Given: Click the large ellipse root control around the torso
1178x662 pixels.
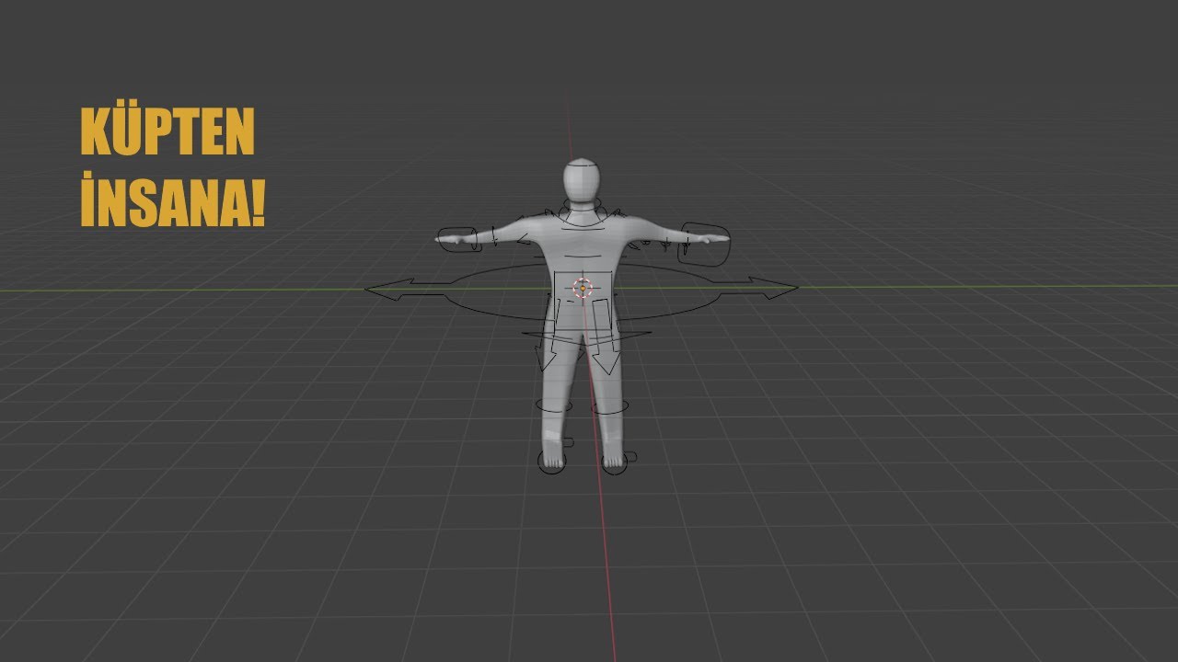Looking at the screenshot, I should coord(582,293).
